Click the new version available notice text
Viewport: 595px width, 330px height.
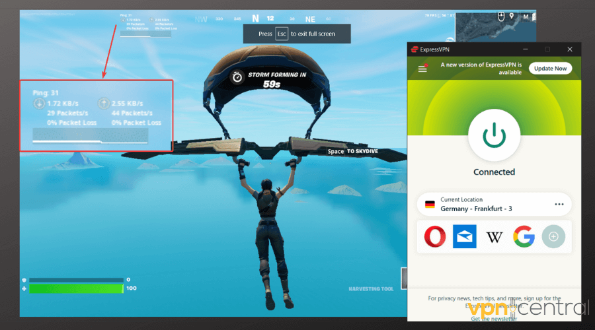(481, 69)
